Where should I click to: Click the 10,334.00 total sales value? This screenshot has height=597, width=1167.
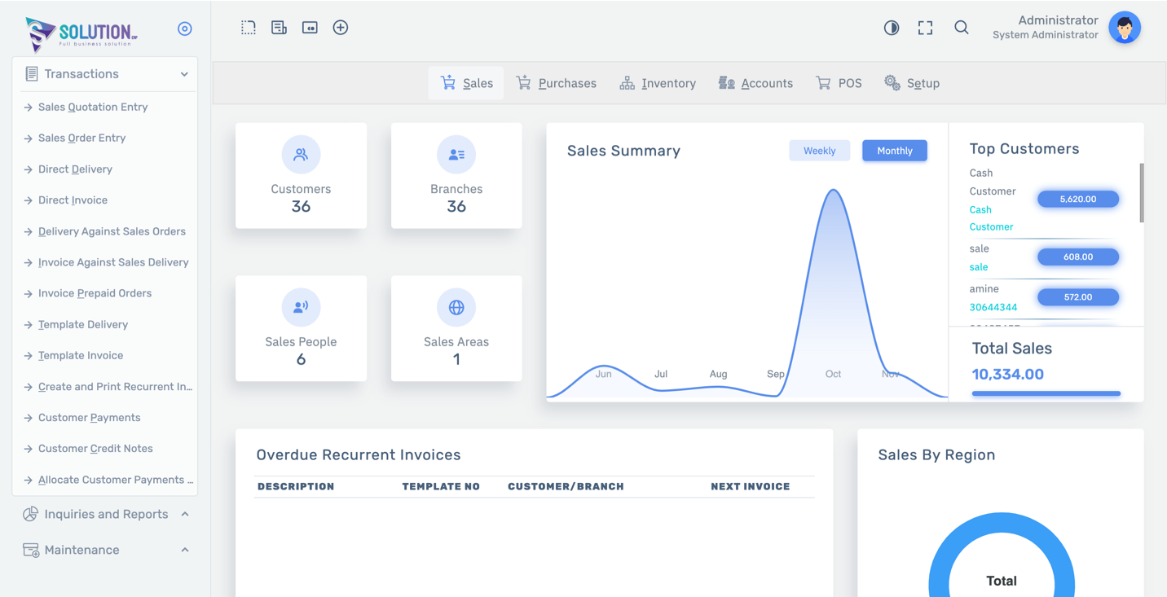tap(1008, 375)
